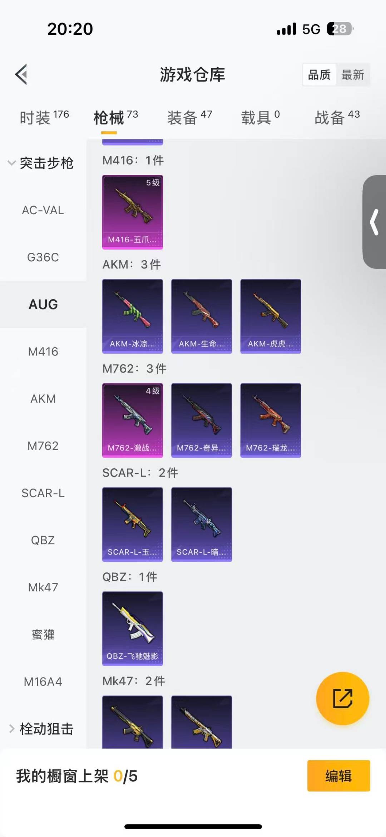The width and height of the screenshot is (386, 837).
Task: Open the 装备 tab
Action: 190,117
